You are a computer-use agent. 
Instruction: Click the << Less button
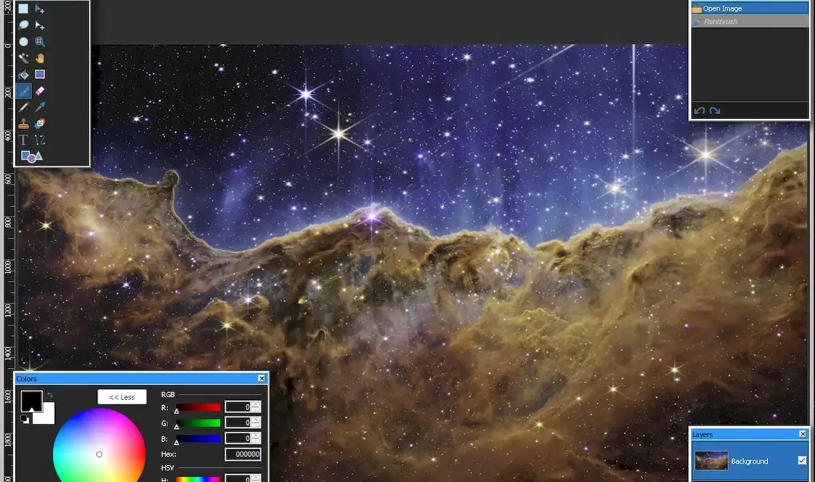pyautogui.click(x=122, y=397)
